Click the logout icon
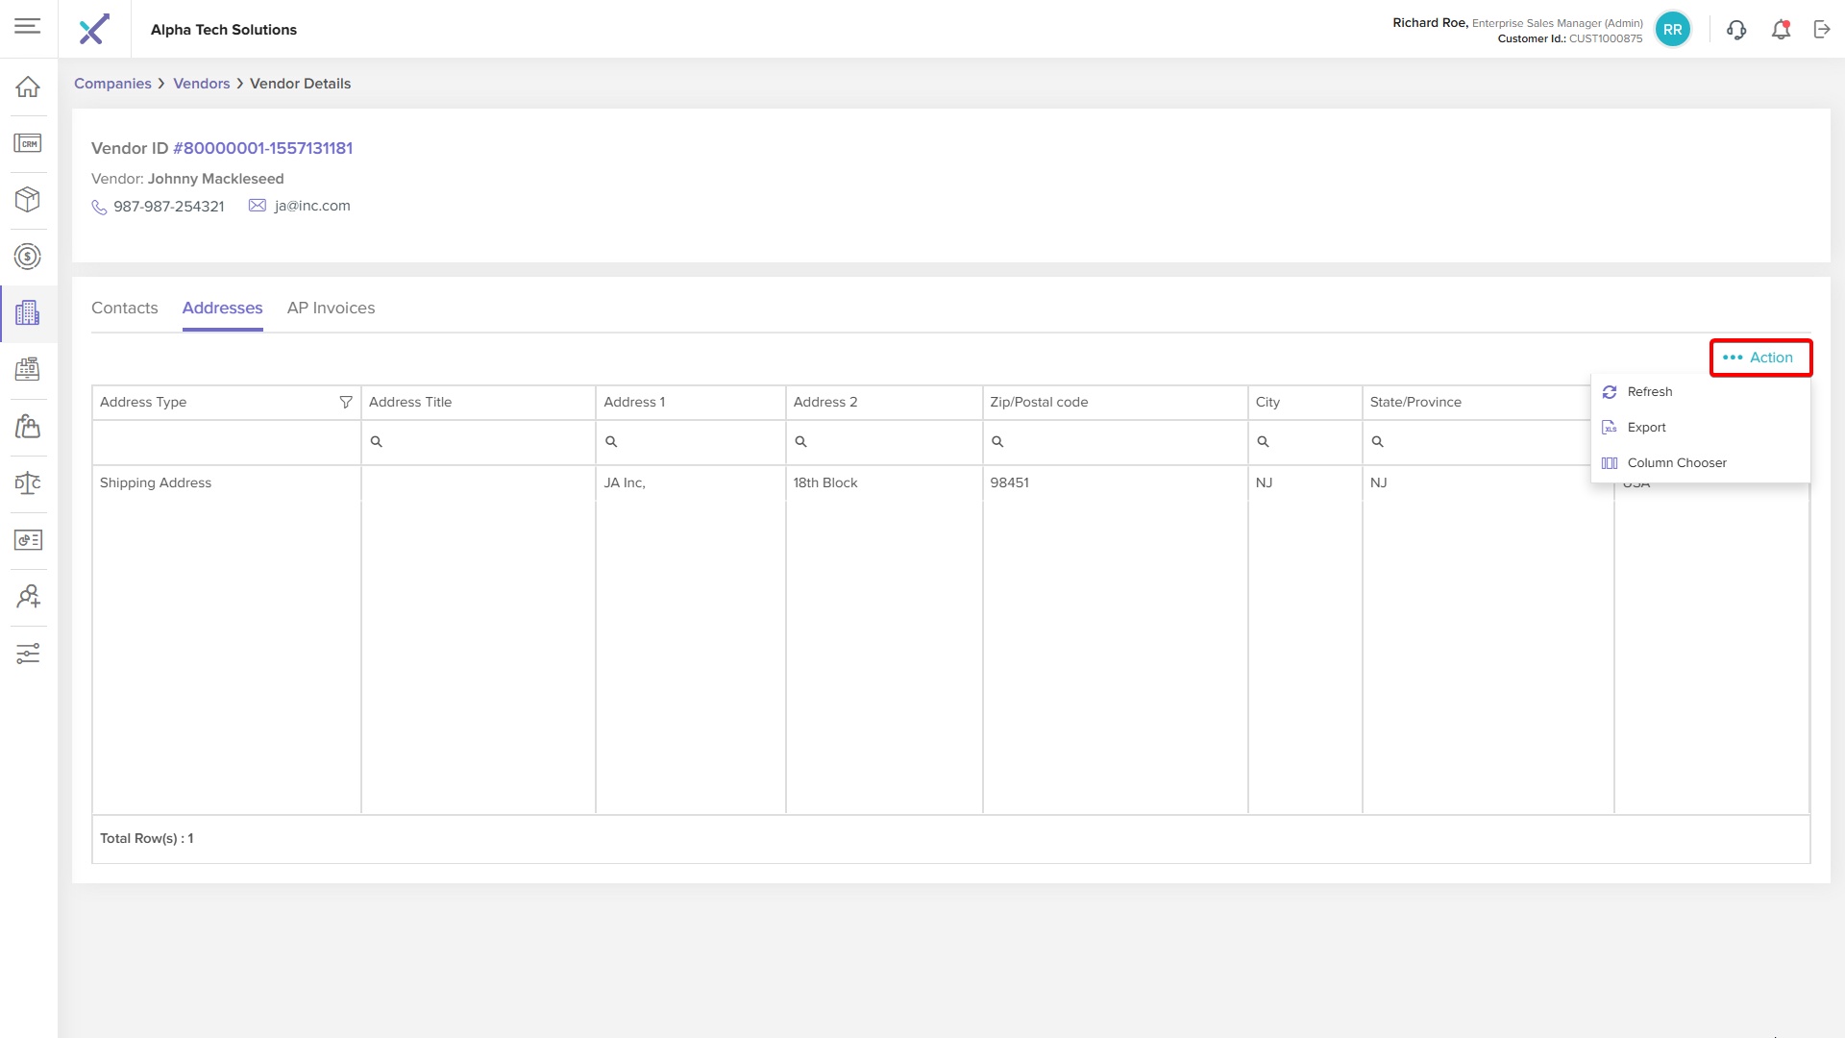 point(1822,30)
